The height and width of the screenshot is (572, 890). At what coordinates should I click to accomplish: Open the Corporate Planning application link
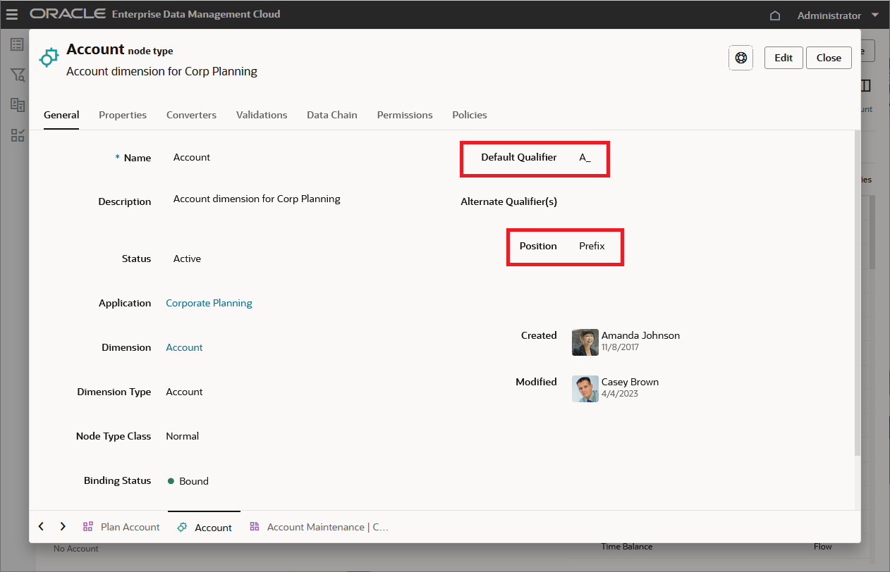pos(209,303)
